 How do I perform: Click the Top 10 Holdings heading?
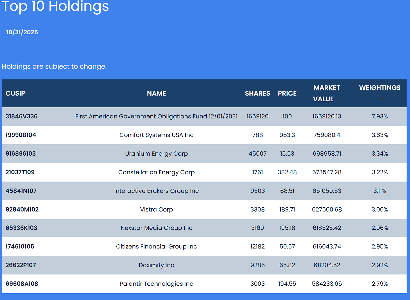[55, 6]
